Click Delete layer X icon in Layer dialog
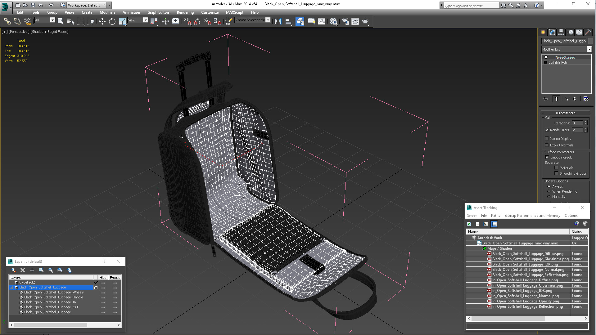This screenshot has width=596, height=335. (x=23, y=270)
